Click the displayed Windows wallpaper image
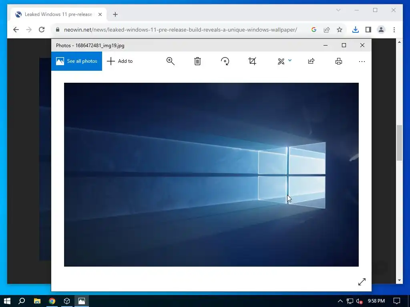Screen dimensions: 410x307 click(x=211, y=175)
